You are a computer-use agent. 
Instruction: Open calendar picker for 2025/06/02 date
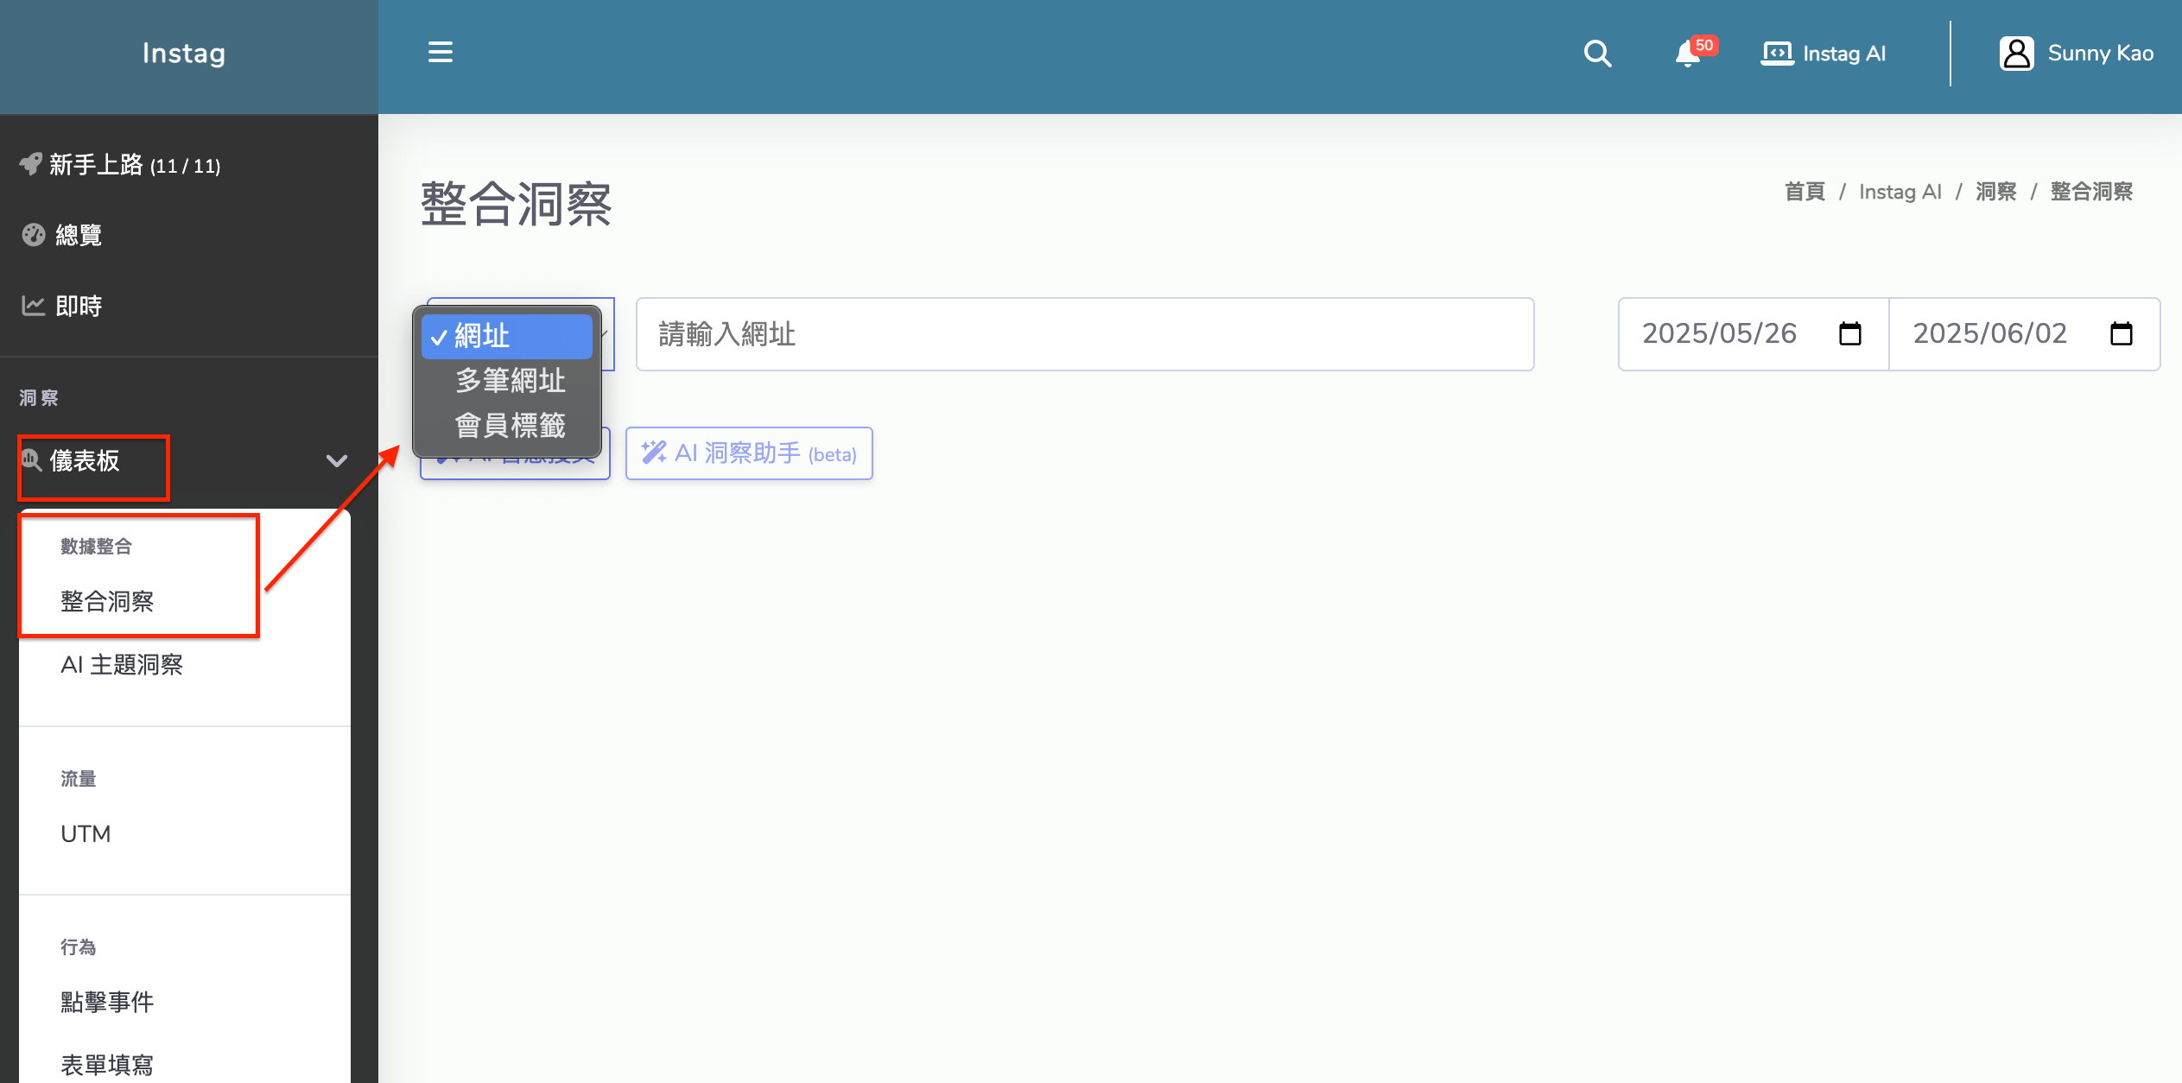2121,334
